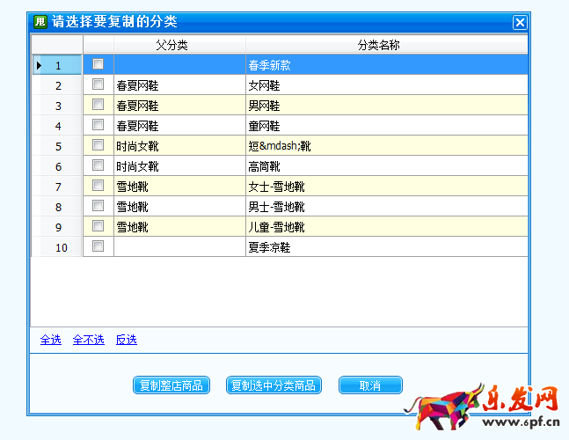Check the 女士-雪地靴 row checkbox
The height and width of the screenshot is (440, 569).
(x=98, y=186)
